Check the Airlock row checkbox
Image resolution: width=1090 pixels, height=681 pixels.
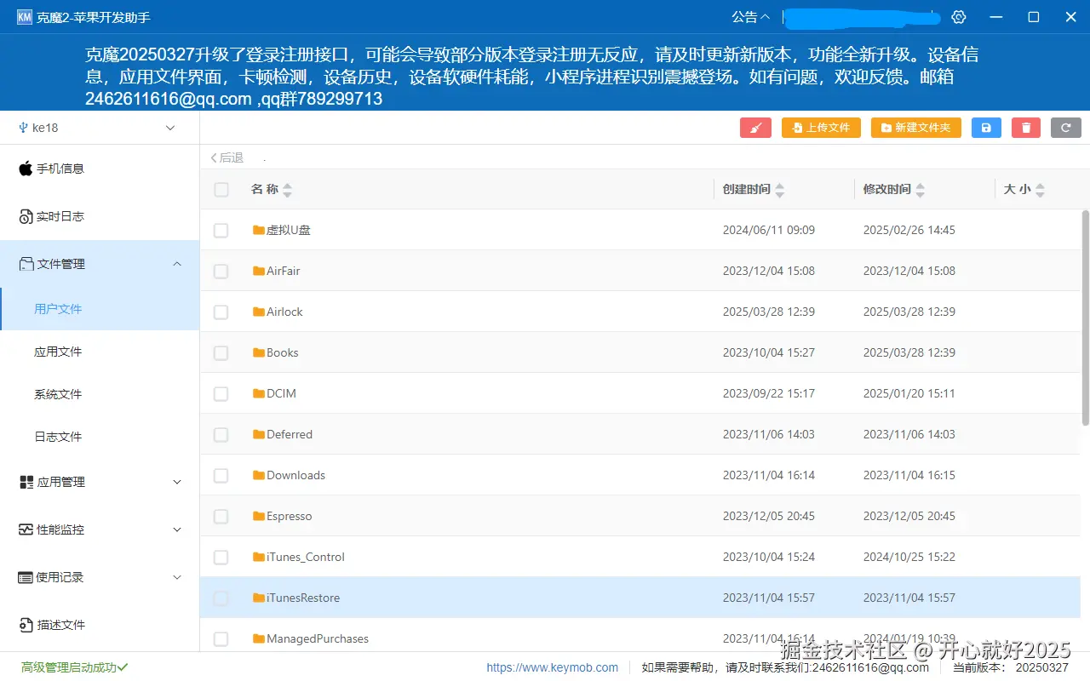(x=221, y=312)
